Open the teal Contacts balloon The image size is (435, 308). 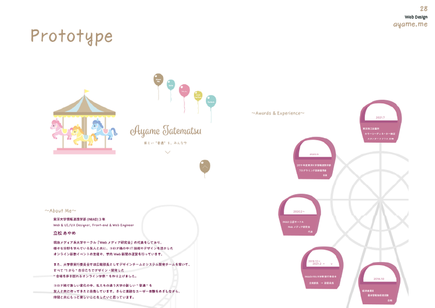coord(211,102)
